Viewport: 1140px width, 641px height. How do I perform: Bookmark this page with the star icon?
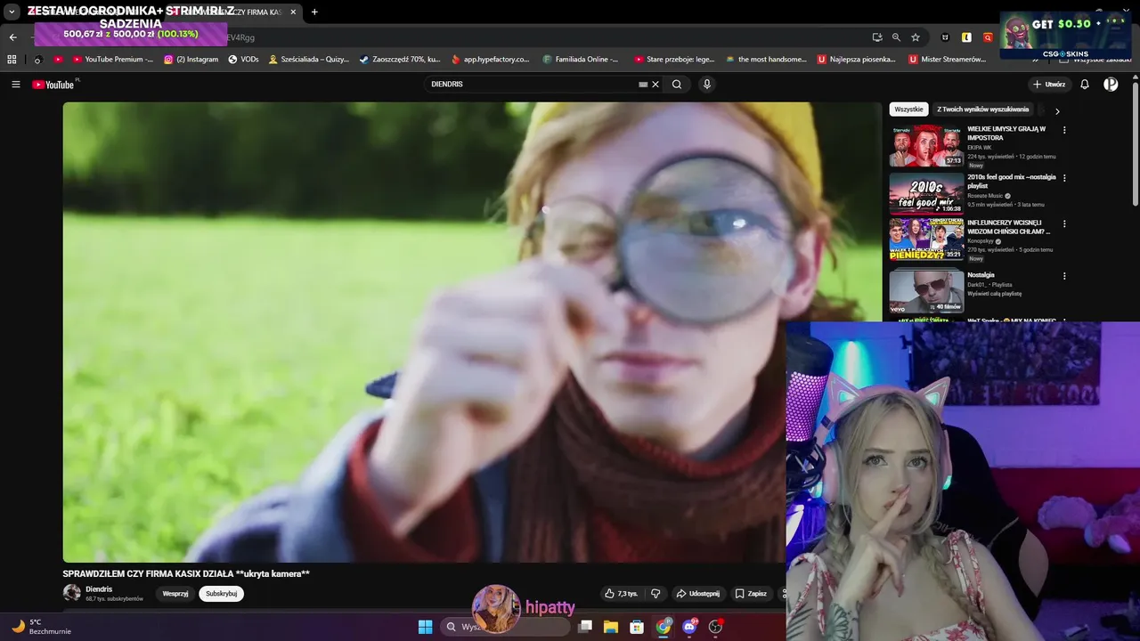tap(916, 37)
